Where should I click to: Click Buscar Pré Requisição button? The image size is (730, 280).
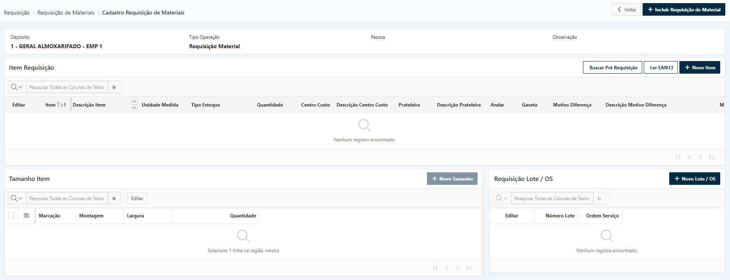click(x=613, y=68)
